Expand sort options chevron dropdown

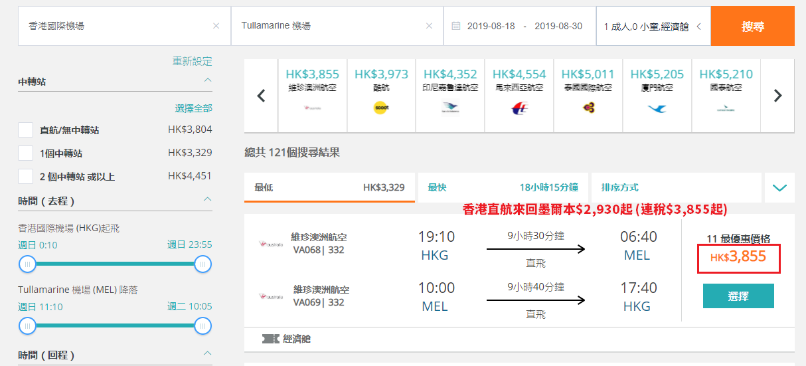point(779,188)
